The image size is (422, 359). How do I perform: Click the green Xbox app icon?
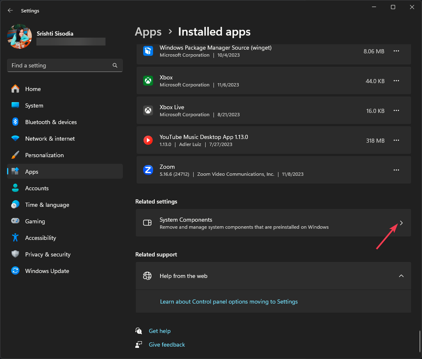[x=148, y=81]
